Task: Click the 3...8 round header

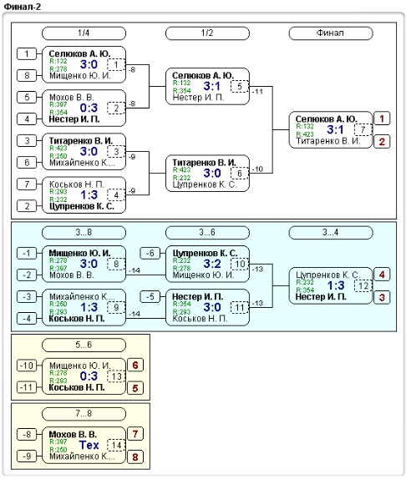Action: 84,233
